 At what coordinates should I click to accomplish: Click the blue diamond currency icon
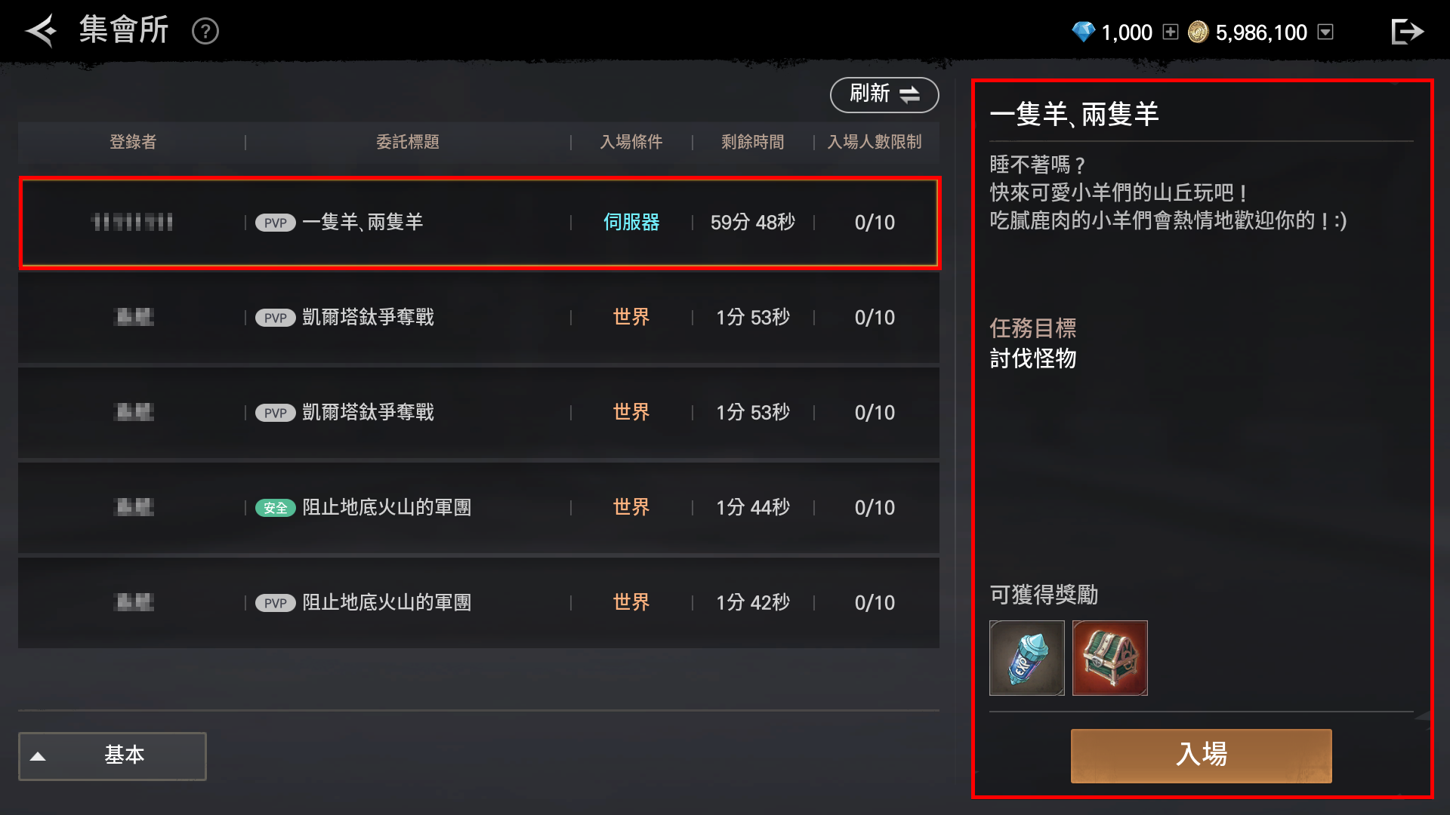1083,32
